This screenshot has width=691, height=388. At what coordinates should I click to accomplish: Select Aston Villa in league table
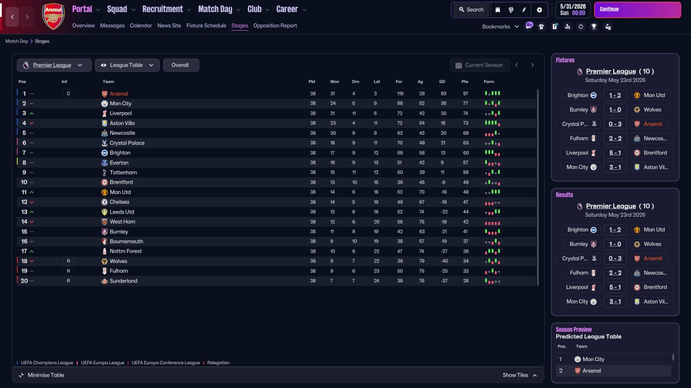[x=122, y=123]
